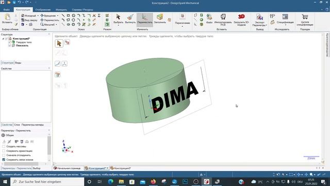
Task: Uncheck Сохранить связи эскиза checkbox
Action: pos(4,160)
